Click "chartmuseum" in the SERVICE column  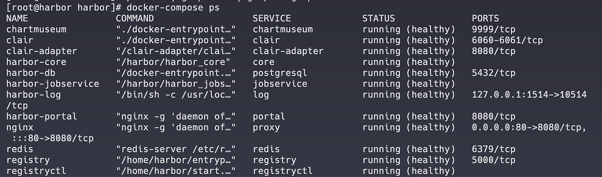283,29
